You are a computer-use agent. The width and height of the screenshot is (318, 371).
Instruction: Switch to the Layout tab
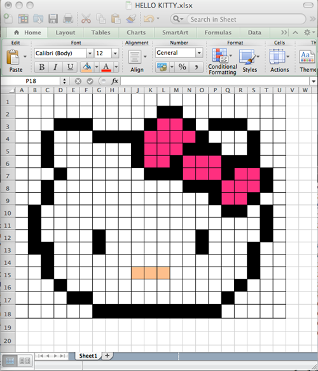66,32
